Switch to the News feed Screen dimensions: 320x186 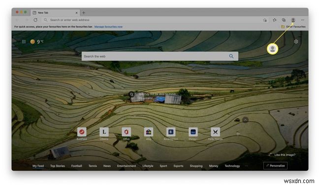pyautogui.click(x=107, y=166)
